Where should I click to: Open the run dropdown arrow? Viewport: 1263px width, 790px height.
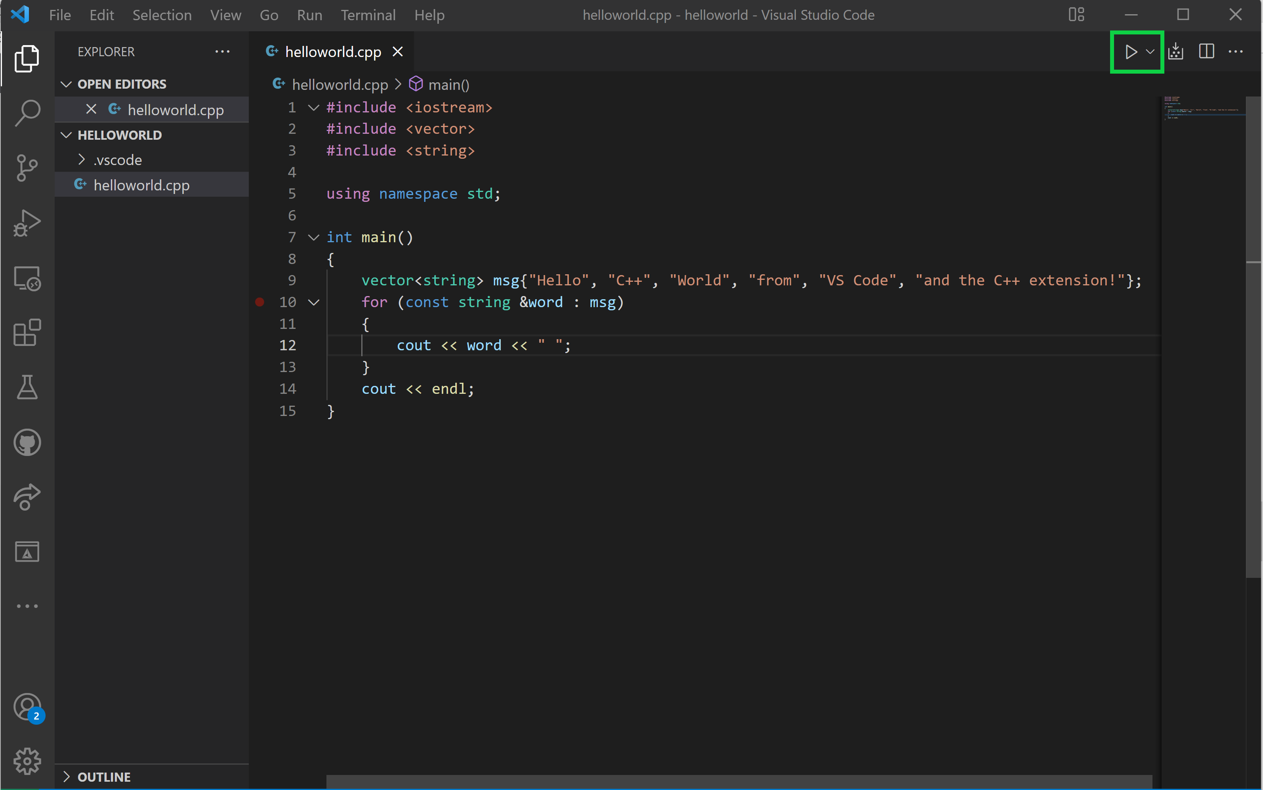pos(1149,52)
